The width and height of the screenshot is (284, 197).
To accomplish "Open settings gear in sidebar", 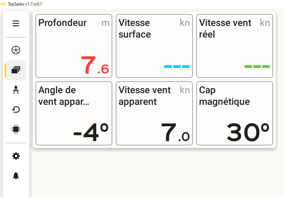I will tap(16, 156).
